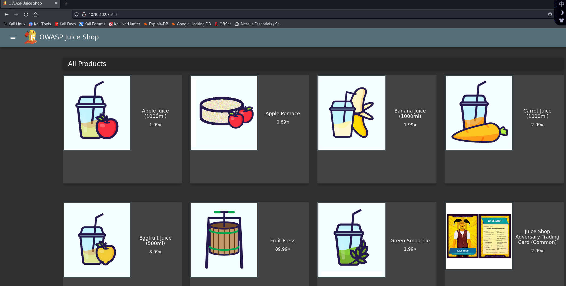Open tracking protection shield panel
This screenshot has height=286, width=566.
pos(76,15)
